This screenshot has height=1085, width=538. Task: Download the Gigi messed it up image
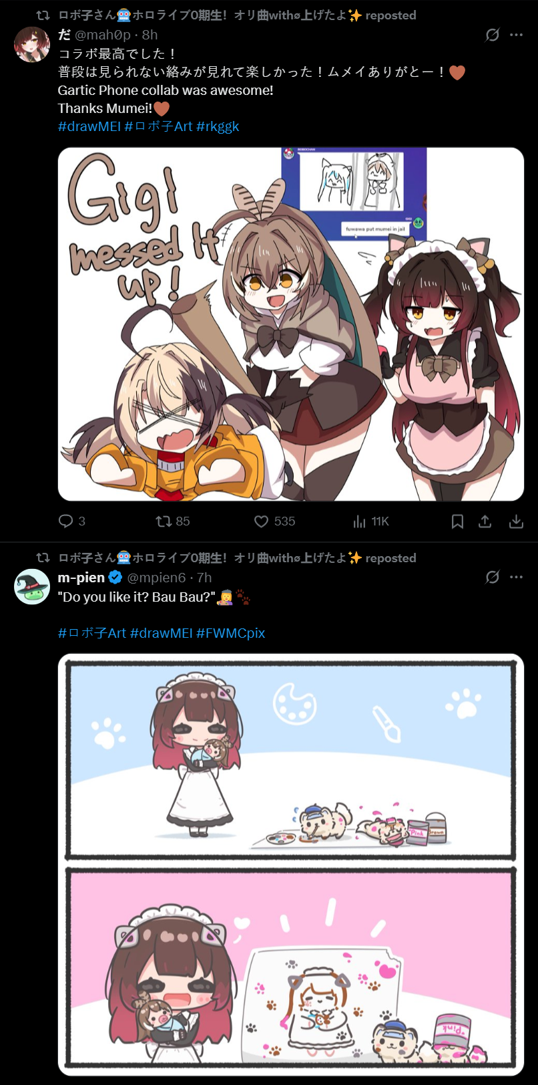(x=516, y=521)
